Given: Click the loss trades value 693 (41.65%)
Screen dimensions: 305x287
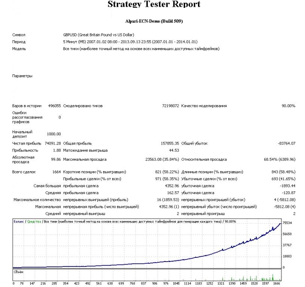Looking at the screenshot, I should pos(283,179).
